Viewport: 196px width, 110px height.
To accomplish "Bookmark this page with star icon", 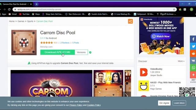I will (174, 9).
